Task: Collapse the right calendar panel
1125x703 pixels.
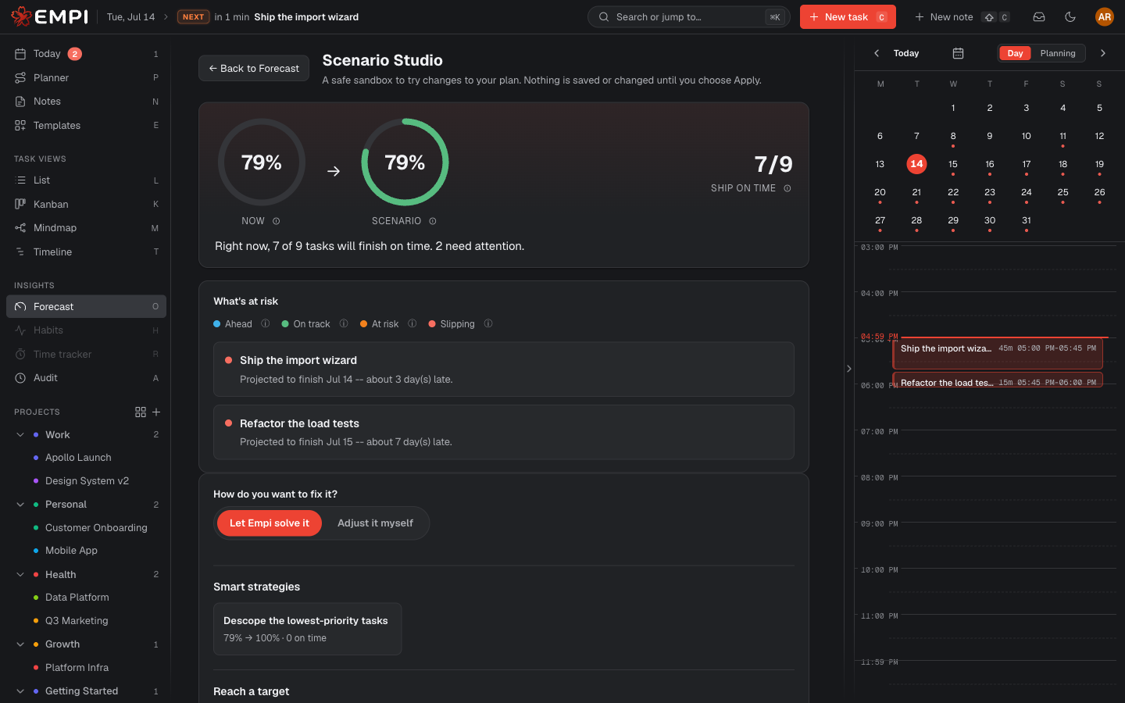Action: (x=849, y=369)
